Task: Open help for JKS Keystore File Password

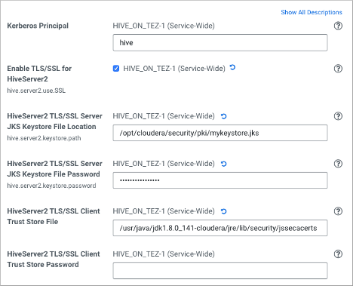Action: (x=338, y=164)
